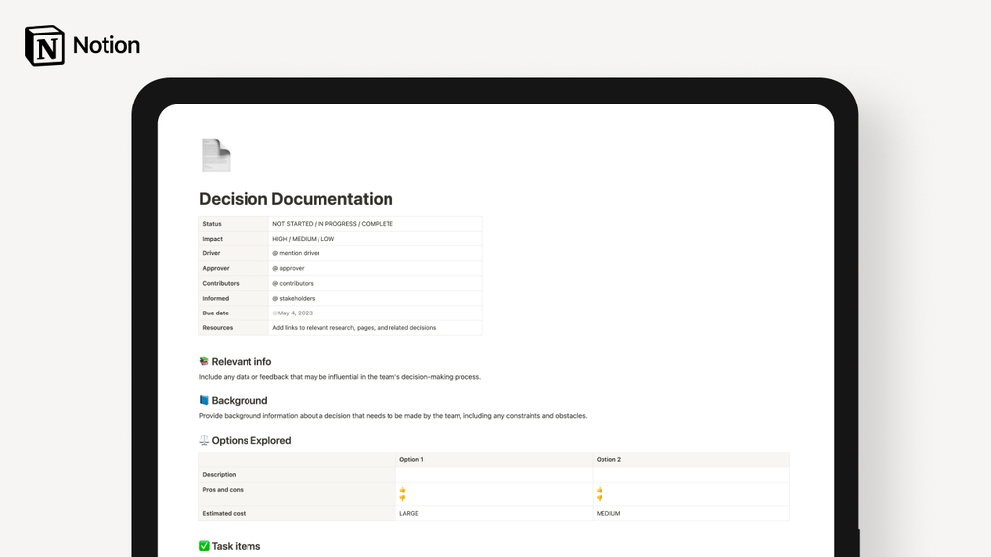The image size is (991, 557).
Task: Click the Notion wordmark text
Action: tap(106, 45)
